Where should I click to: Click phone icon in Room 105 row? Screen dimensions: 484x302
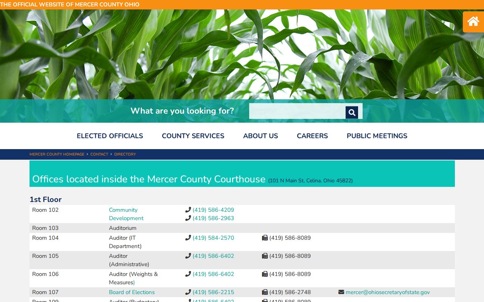188,256
